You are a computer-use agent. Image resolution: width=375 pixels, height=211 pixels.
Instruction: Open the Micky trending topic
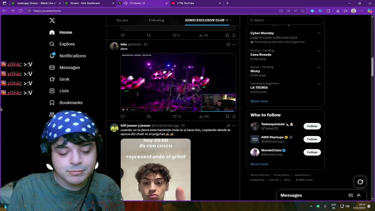point(255,71)
